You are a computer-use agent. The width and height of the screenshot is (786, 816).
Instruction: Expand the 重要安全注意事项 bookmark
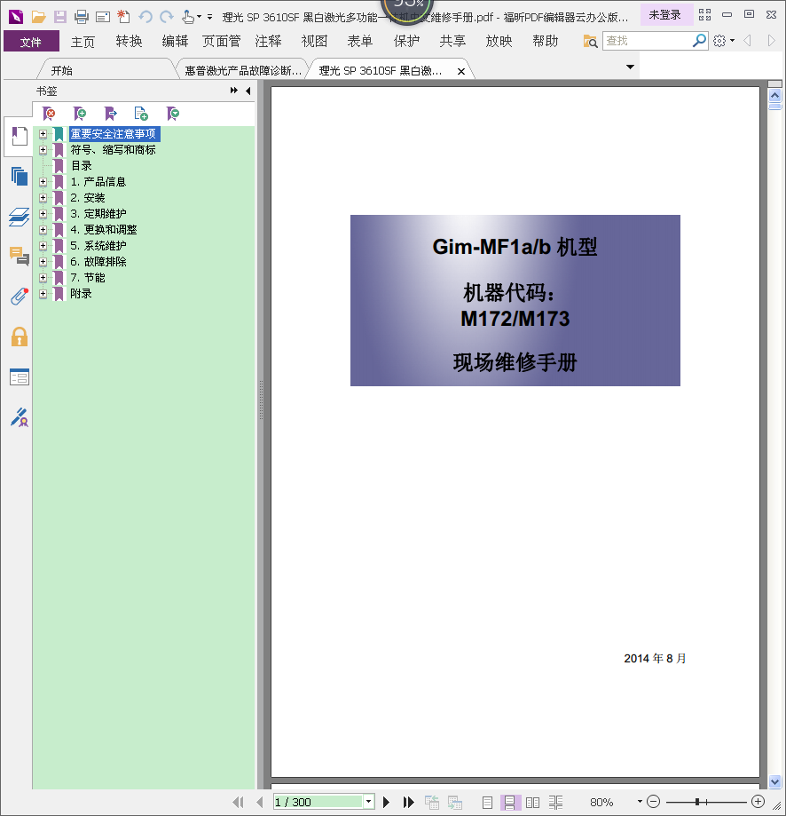(43, 134)
